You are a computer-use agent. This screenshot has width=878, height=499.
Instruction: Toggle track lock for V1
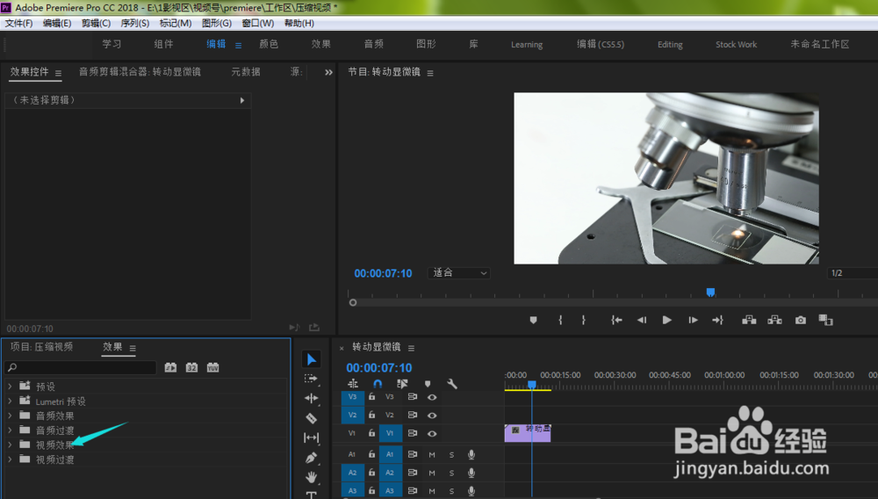371,433
